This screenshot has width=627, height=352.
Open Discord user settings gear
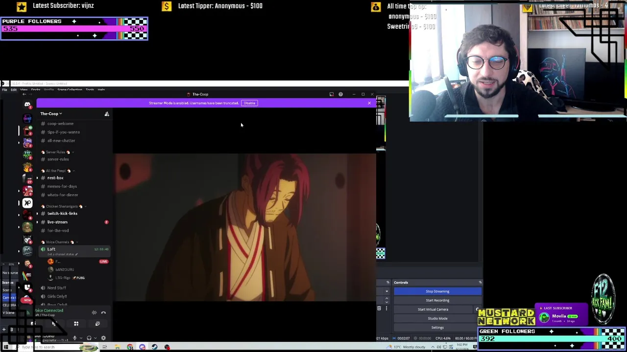[103, 338]
